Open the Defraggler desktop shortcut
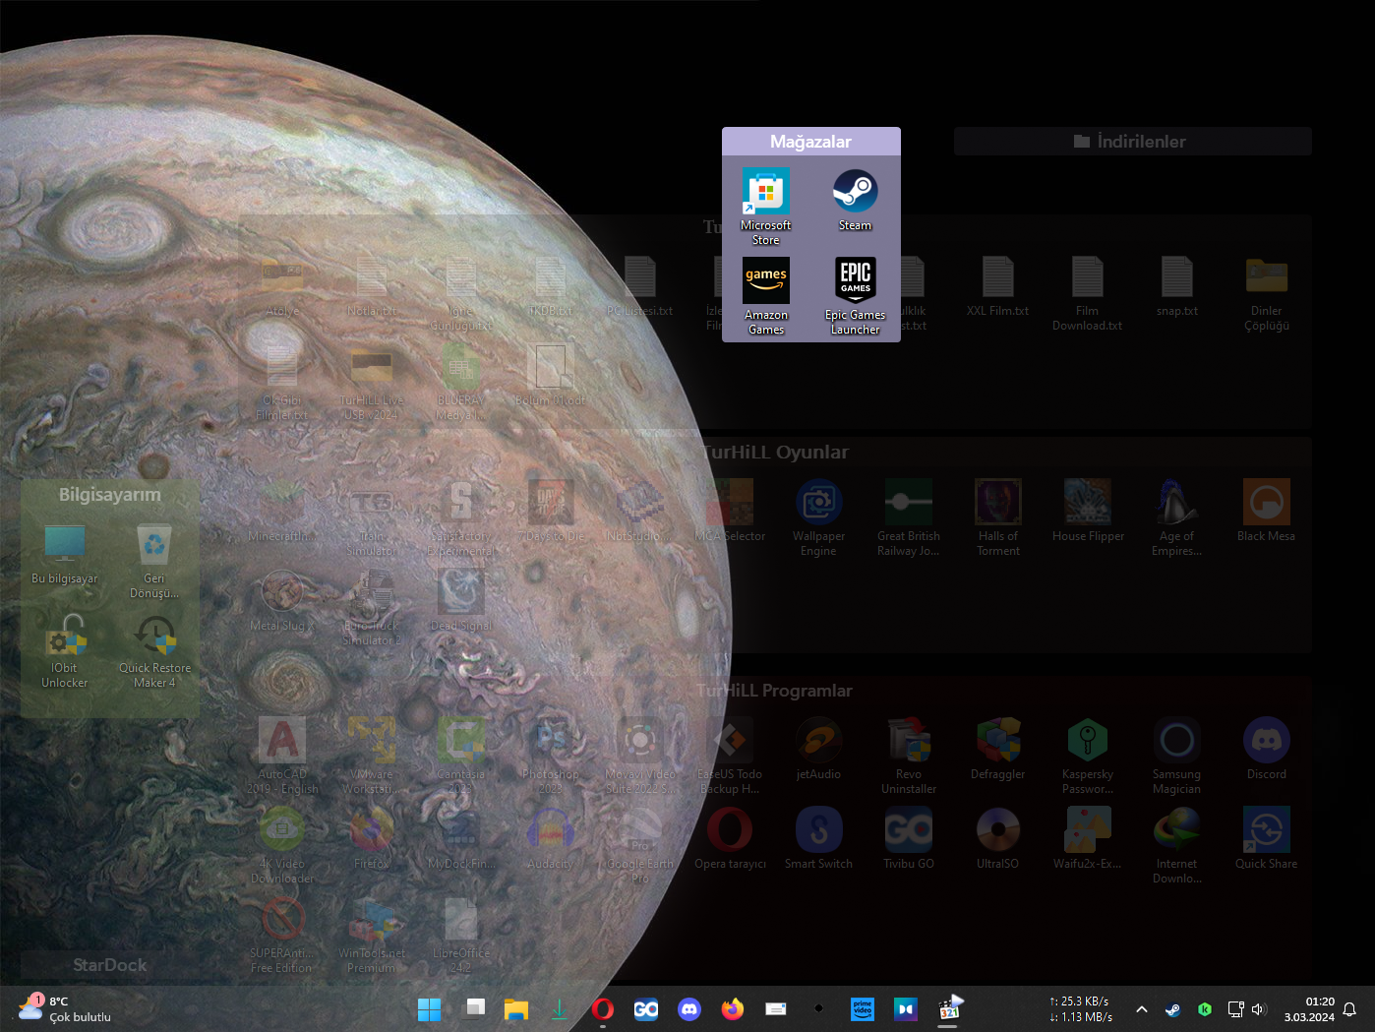1375x1032 pixels. tap(998, 749)
